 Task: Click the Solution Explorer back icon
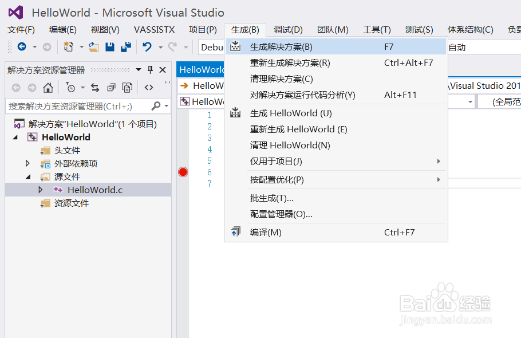16,88
